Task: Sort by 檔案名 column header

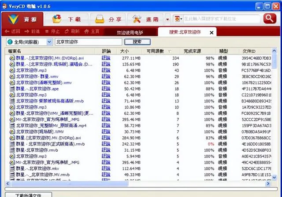Action: coord(15,51)
